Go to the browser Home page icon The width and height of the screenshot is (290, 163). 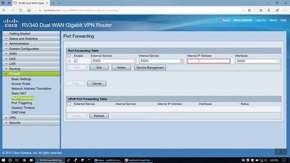[29, 10]
